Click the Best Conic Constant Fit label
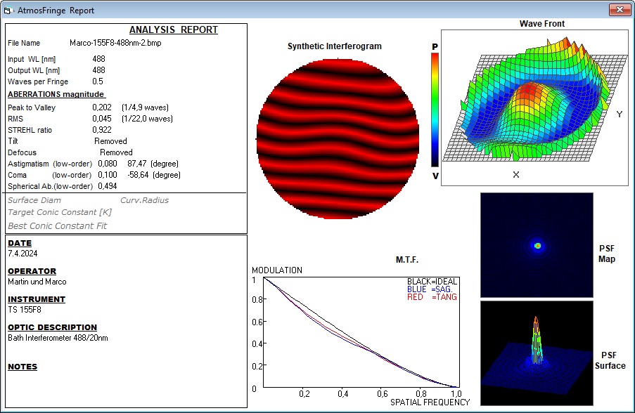This screenshot has width=635, height=413. point(57,225)
